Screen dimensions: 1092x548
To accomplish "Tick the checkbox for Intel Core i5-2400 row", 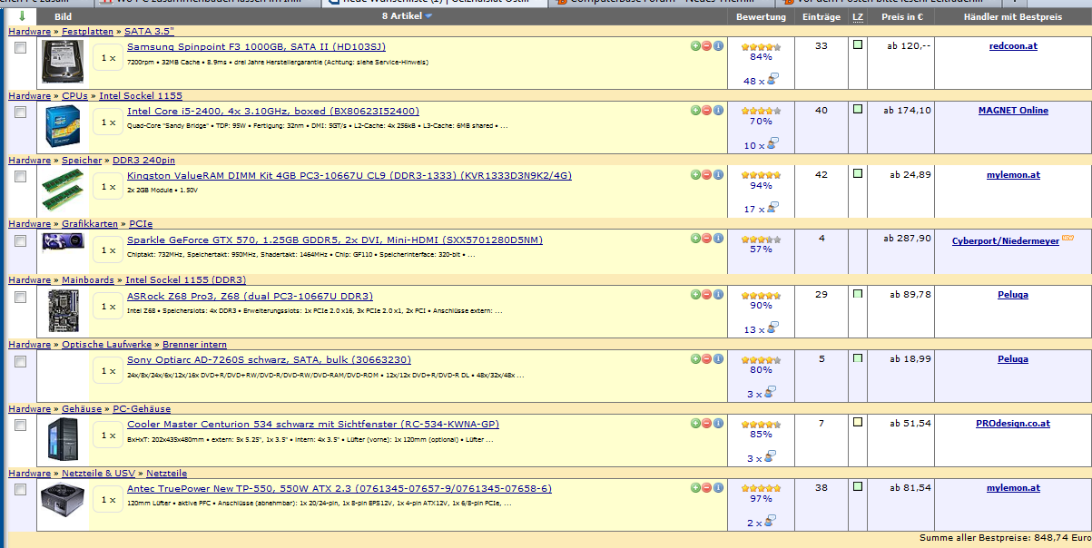I will [21, 113].
